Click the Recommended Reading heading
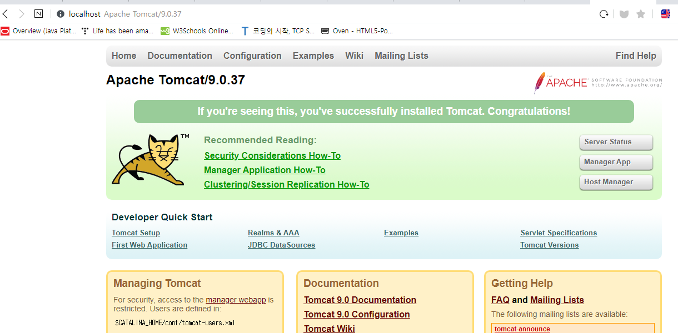Screen dimensions: 678x333 tap(260, 140)
